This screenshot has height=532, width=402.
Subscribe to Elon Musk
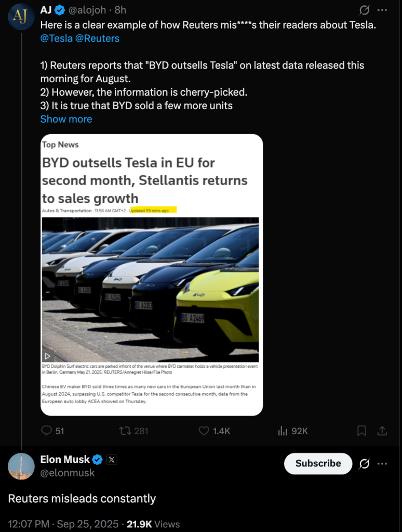tap(318, 463)
